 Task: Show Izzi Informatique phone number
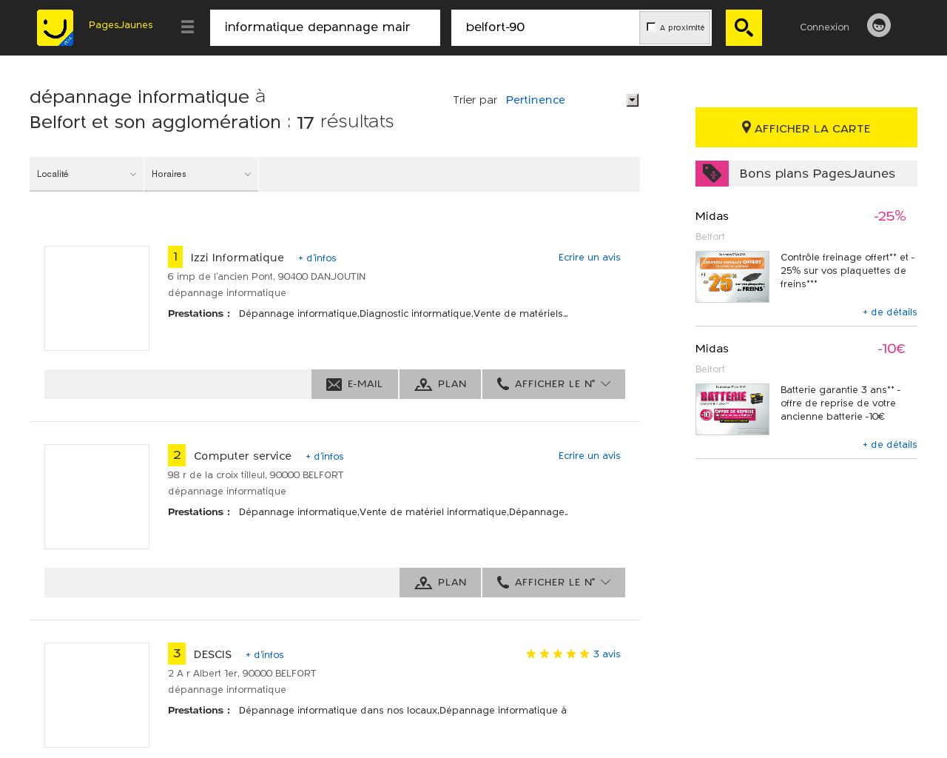pyautogui.click(x=553, y=384)
